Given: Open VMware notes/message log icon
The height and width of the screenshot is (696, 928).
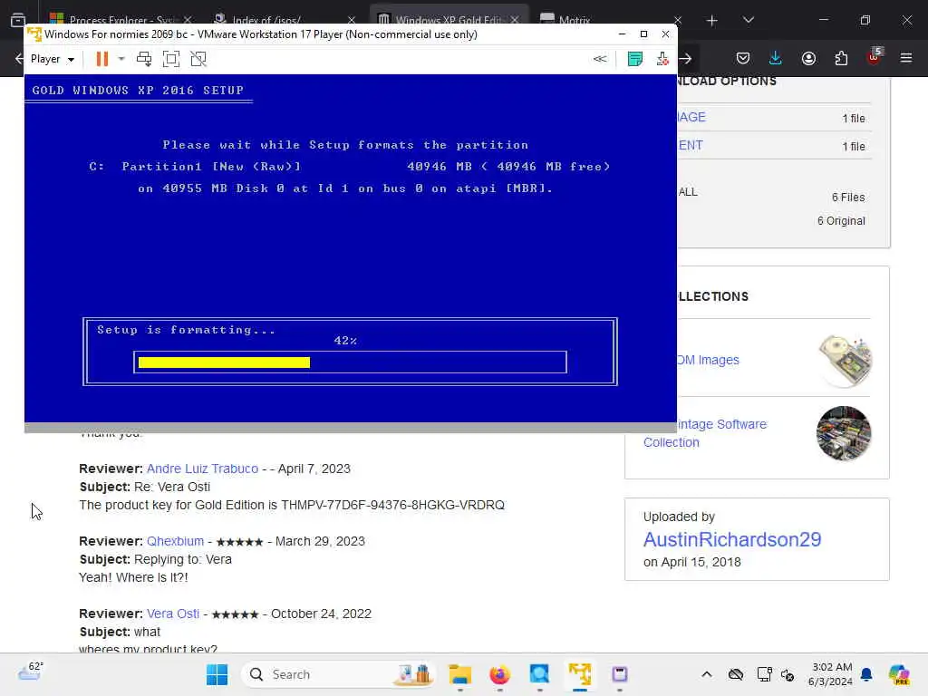Looking at the screenshot, I should [x=635, y=59].
